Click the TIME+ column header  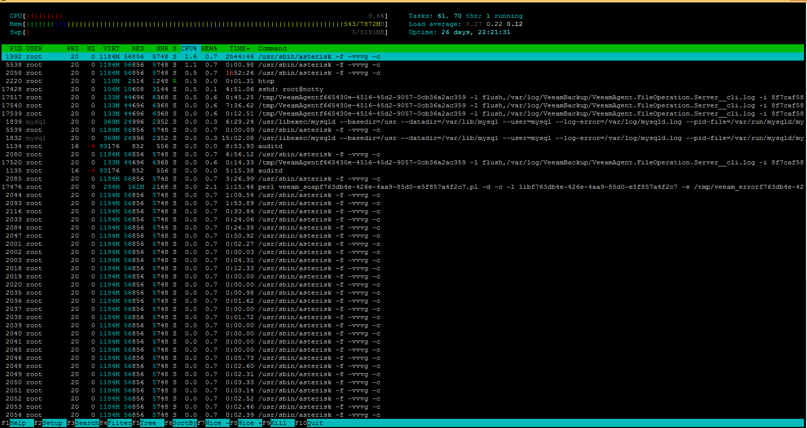(x=239, y=48)
